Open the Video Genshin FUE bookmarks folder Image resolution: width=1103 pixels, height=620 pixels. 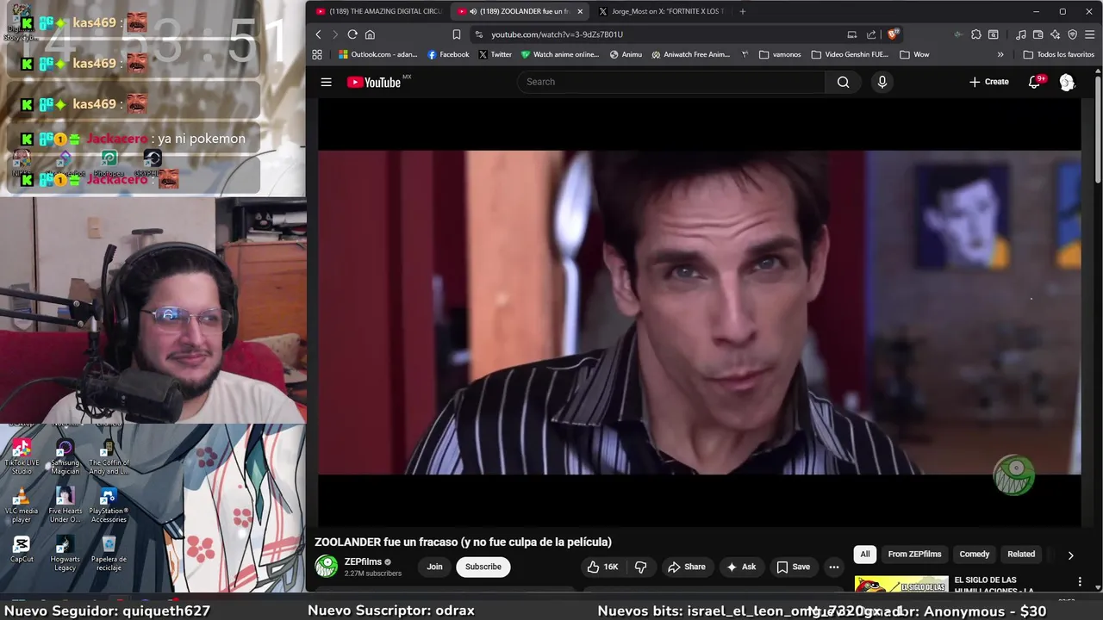click(x=850, y=54)
